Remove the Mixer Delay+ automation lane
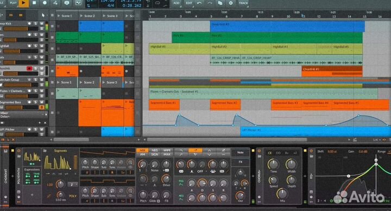Image resolution: width=391 pixels, height=211 pixels. 45,123
